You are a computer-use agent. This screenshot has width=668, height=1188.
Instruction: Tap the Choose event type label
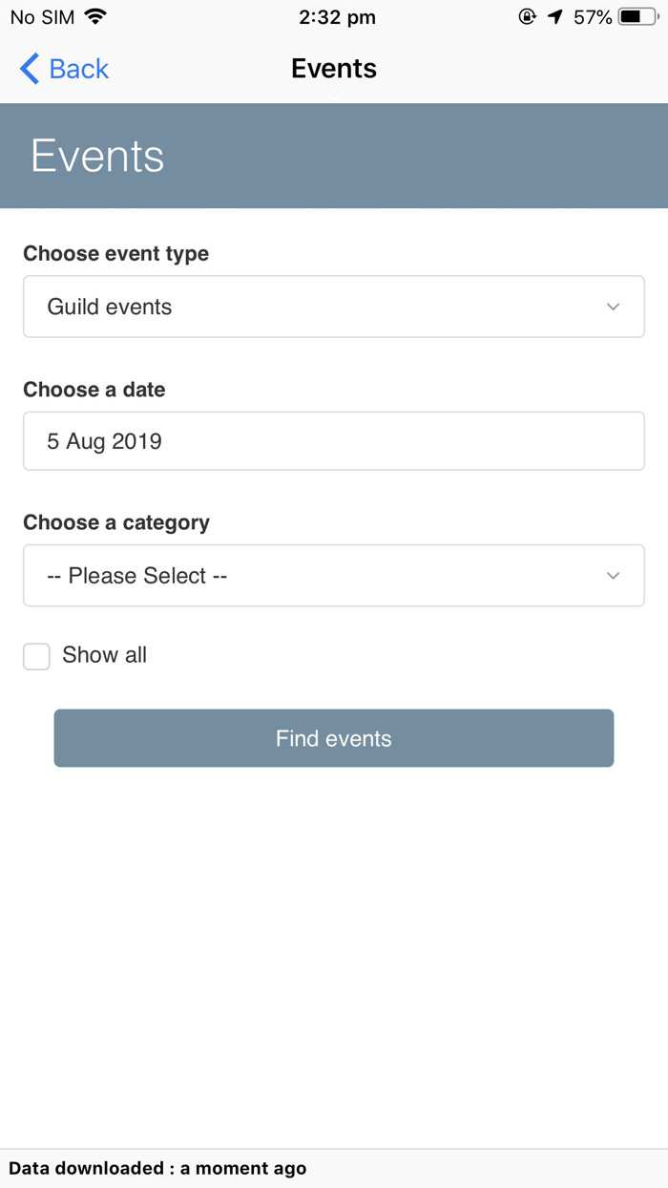click(x=116, y=253)
